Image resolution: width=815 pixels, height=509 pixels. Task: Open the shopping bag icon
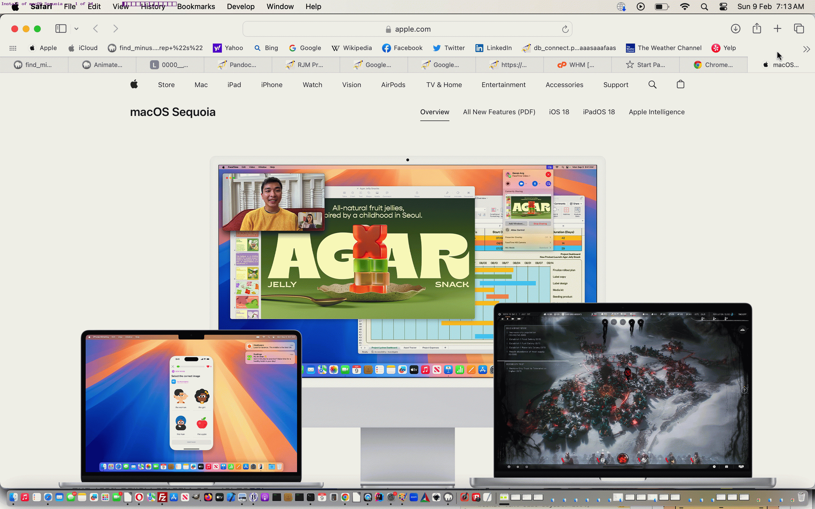click(680, 84)
